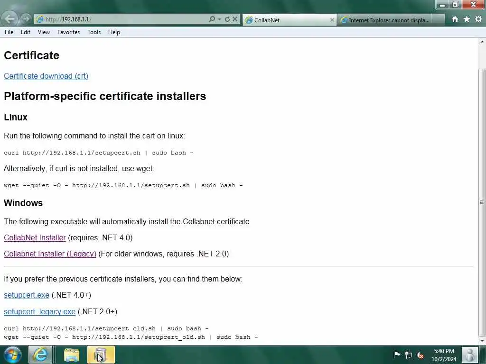Click Collabnet Installer (Legacy) link
This screenshot has width=486, height=364.
coord(50,254)
